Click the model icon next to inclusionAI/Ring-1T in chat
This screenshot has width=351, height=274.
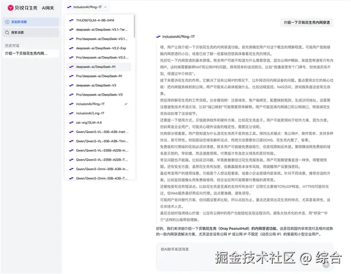158,37
